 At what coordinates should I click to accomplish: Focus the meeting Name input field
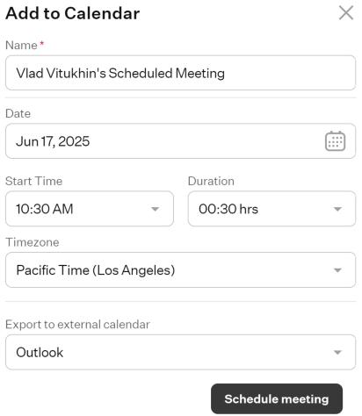(180, 73)
